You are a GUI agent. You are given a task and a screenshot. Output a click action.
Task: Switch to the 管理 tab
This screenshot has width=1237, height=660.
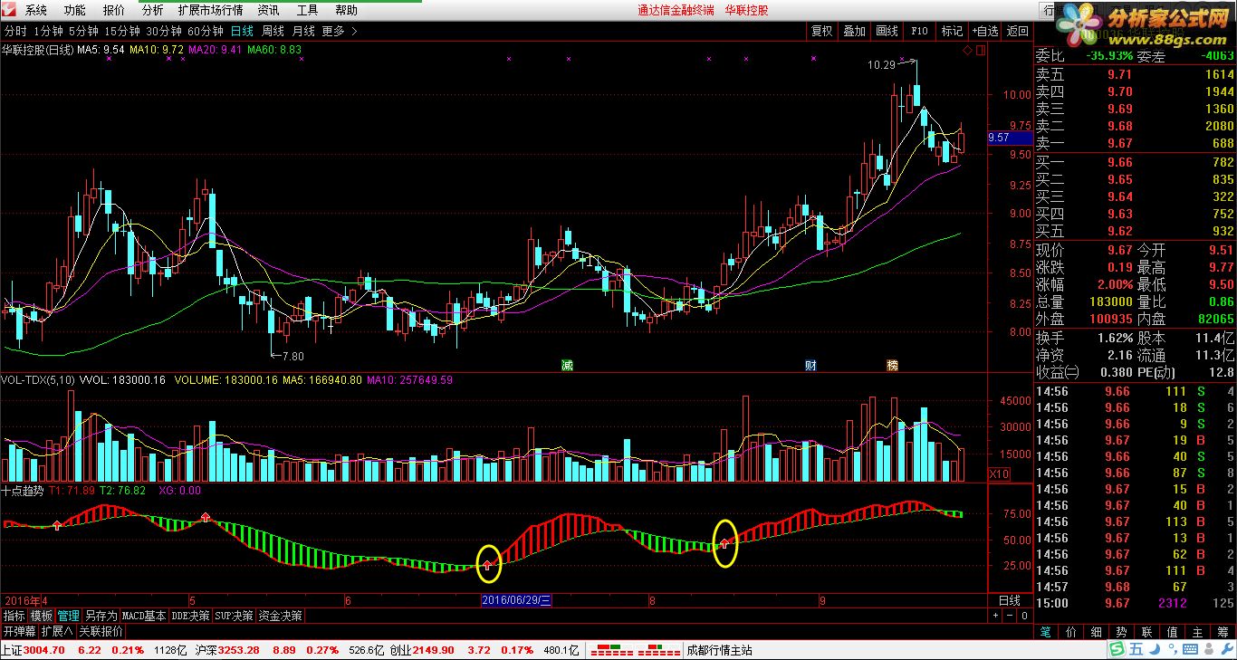pos(68,616)
